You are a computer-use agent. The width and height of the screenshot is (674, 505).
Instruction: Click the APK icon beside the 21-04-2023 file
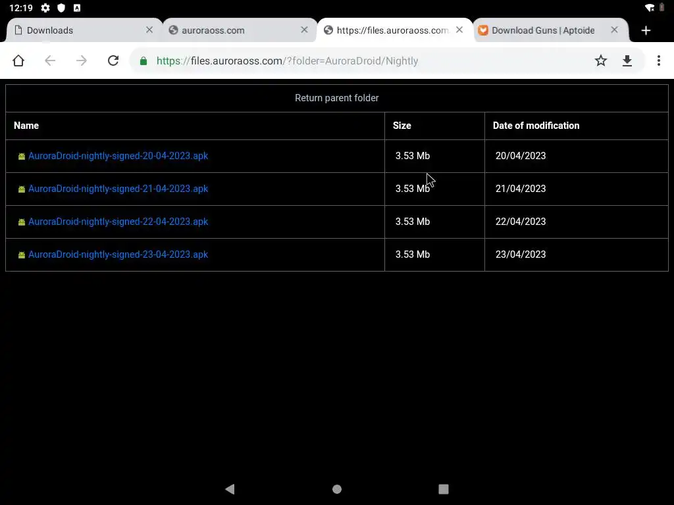pos(22,189)
